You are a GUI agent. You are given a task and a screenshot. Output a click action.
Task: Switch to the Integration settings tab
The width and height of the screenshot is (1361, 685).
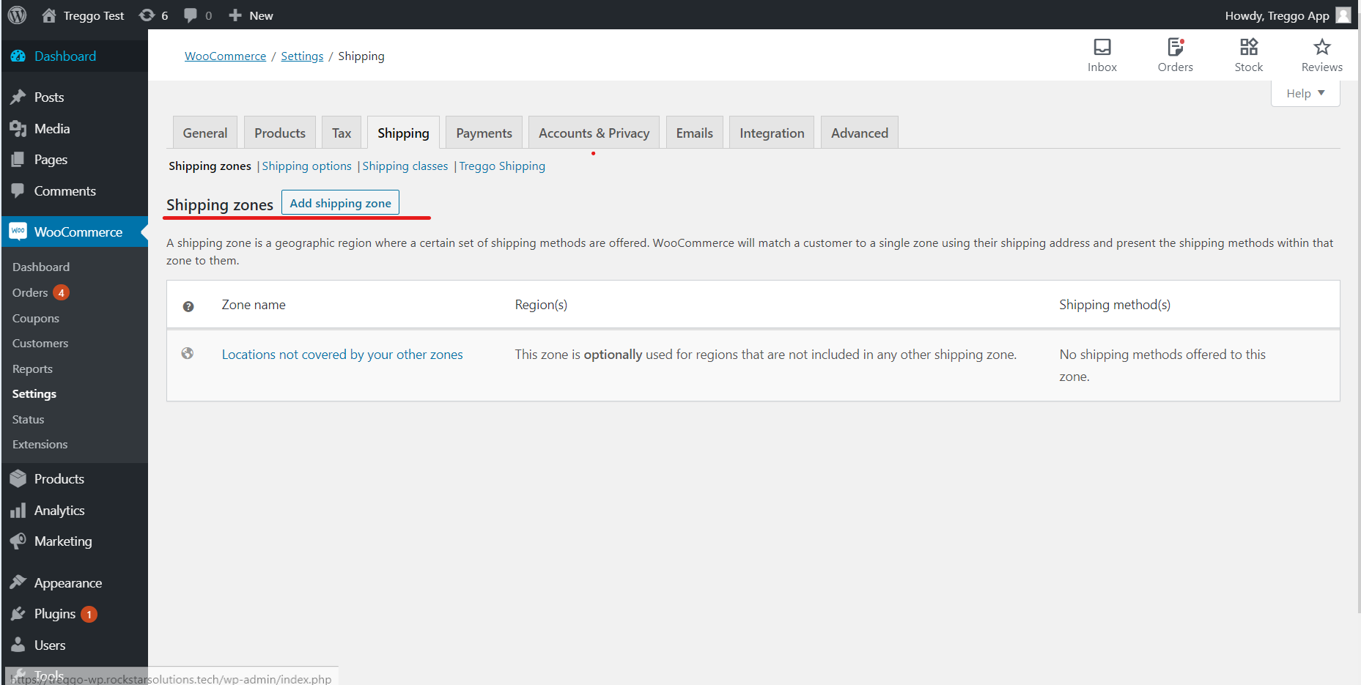click(x=772, y=133)
